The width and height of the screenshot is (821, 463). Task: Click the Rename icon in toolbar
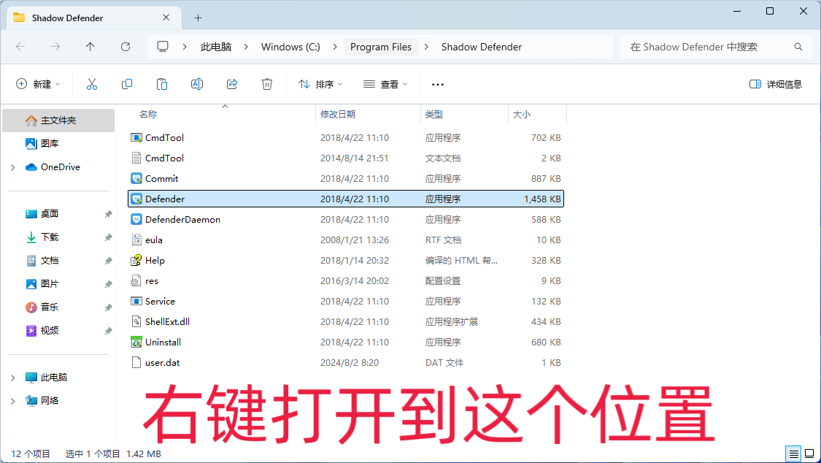pos(197,84)
